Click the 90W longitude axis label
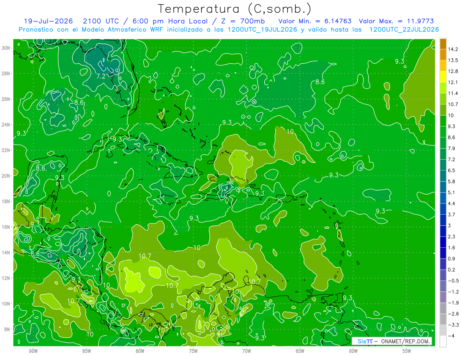 tap(33, 351)
